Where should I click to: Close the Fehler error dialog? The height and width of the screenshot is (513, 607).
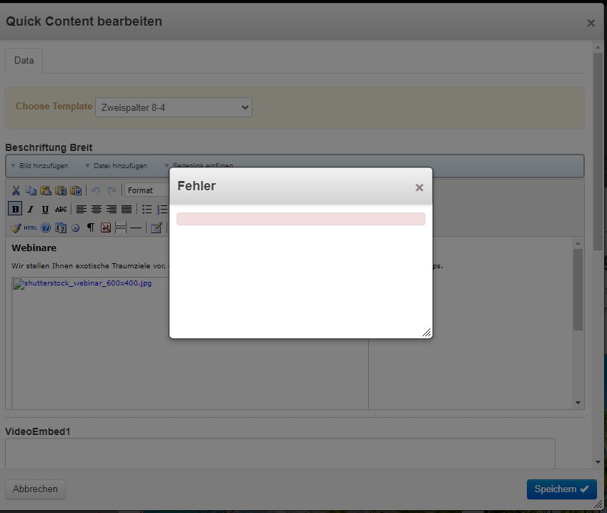[420, 187]
